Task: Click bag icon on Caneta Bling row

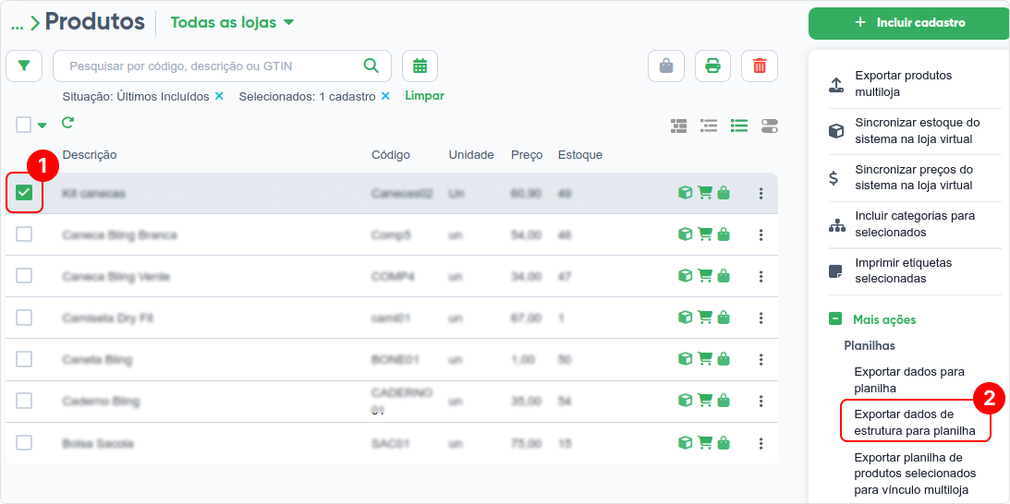Action: [x=724, y=358]
